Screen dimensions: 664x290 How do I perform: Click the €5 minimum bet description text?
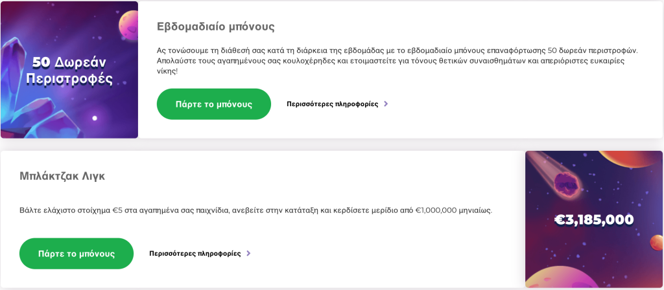tap(255, 210)
